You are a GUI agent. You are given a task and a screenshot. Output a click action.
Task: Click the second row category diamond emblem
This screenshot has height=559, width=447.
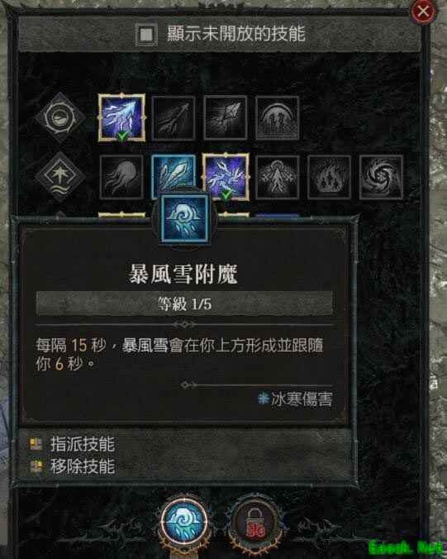pos(59,176)
